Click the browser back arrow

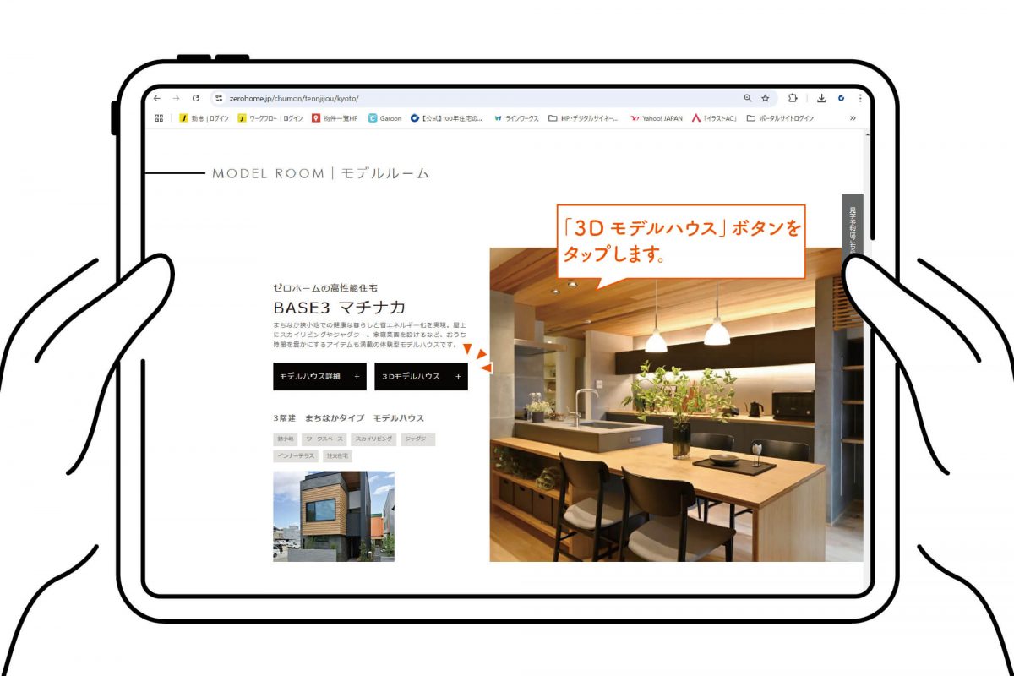(x=157, y=98)
